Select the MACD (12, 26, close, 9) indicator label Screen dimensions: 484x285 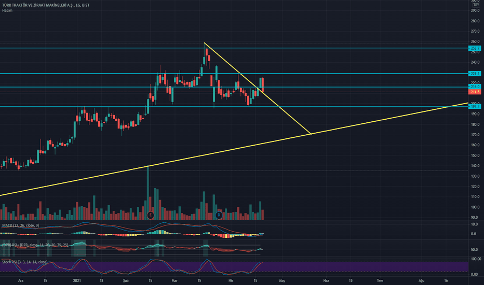click(21, 225)
